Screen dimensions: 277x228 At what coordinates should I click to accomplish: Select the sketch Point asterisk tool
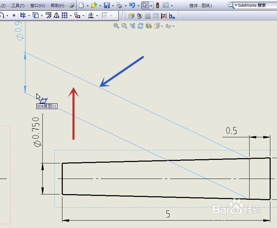click(14, 16)
